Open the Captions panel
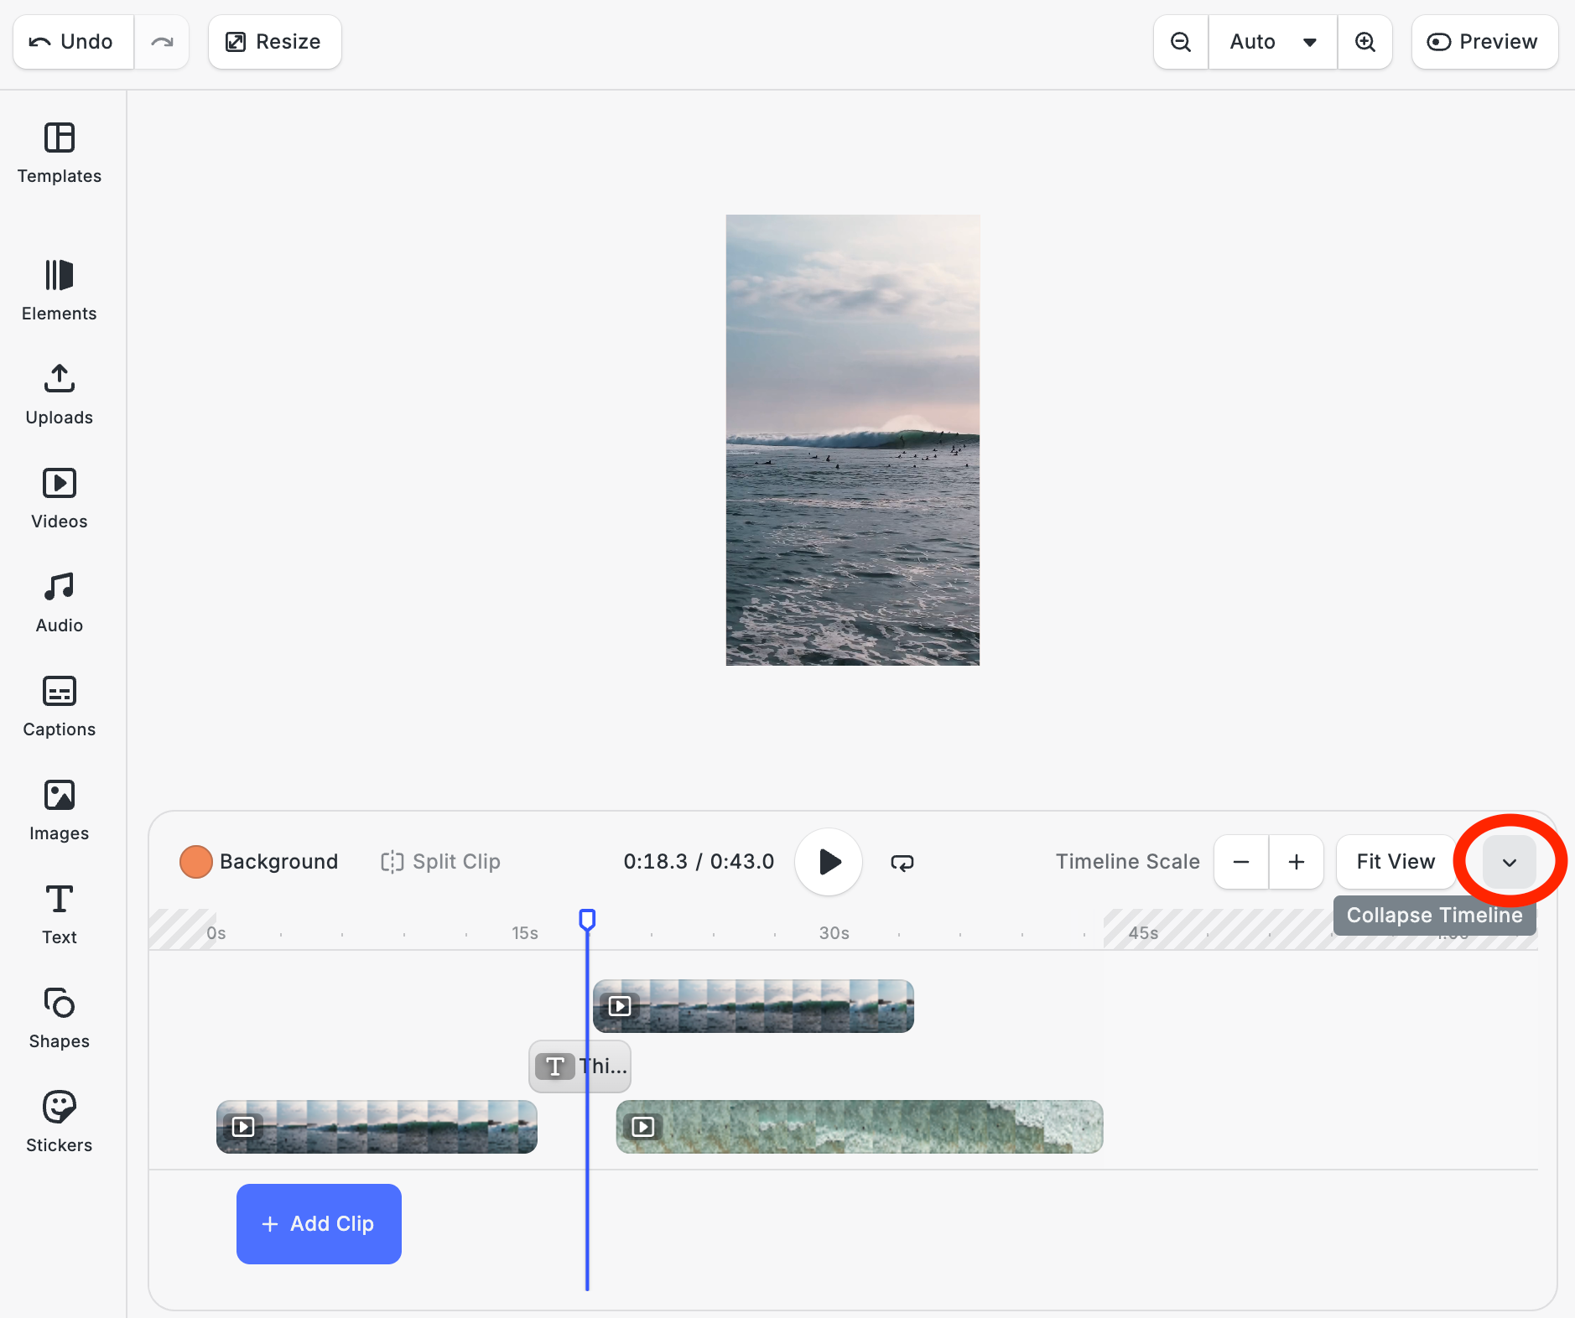 (59, 707)
